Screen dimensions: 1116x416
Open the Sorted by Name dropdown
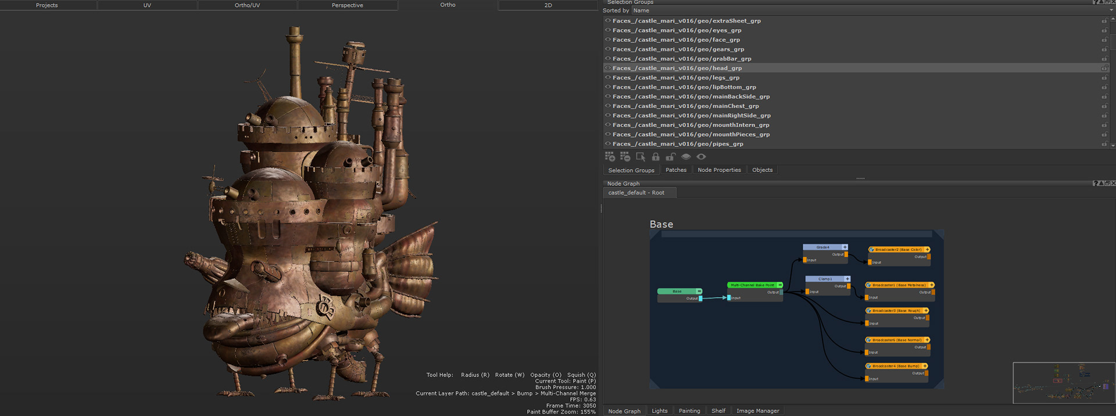coord(873,10)
